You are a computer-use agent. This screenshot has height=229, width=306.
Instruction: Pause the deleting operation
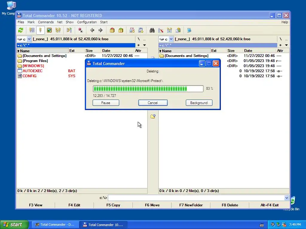coord(106,103)
